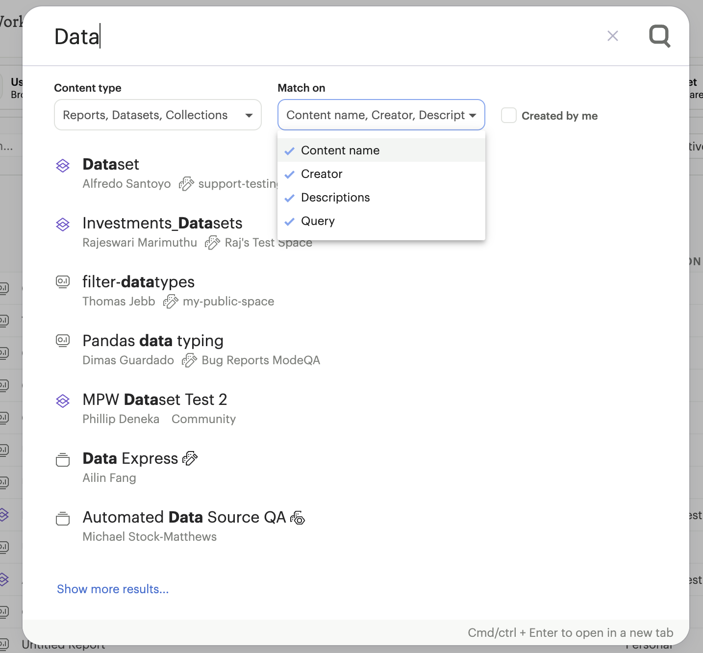
Task: Click the space icon next to Raj's Test Space
Action: click(x=212, y=242)
